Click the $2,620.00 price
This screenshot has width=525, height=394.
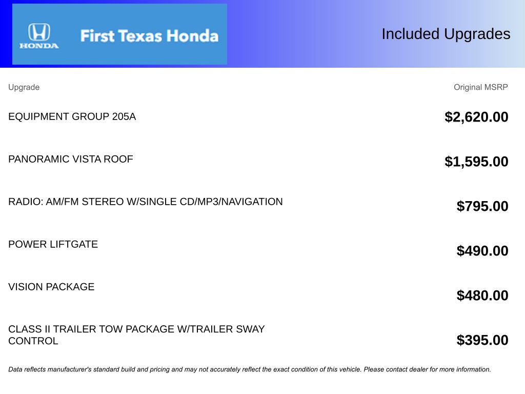[x=476, y=117]
